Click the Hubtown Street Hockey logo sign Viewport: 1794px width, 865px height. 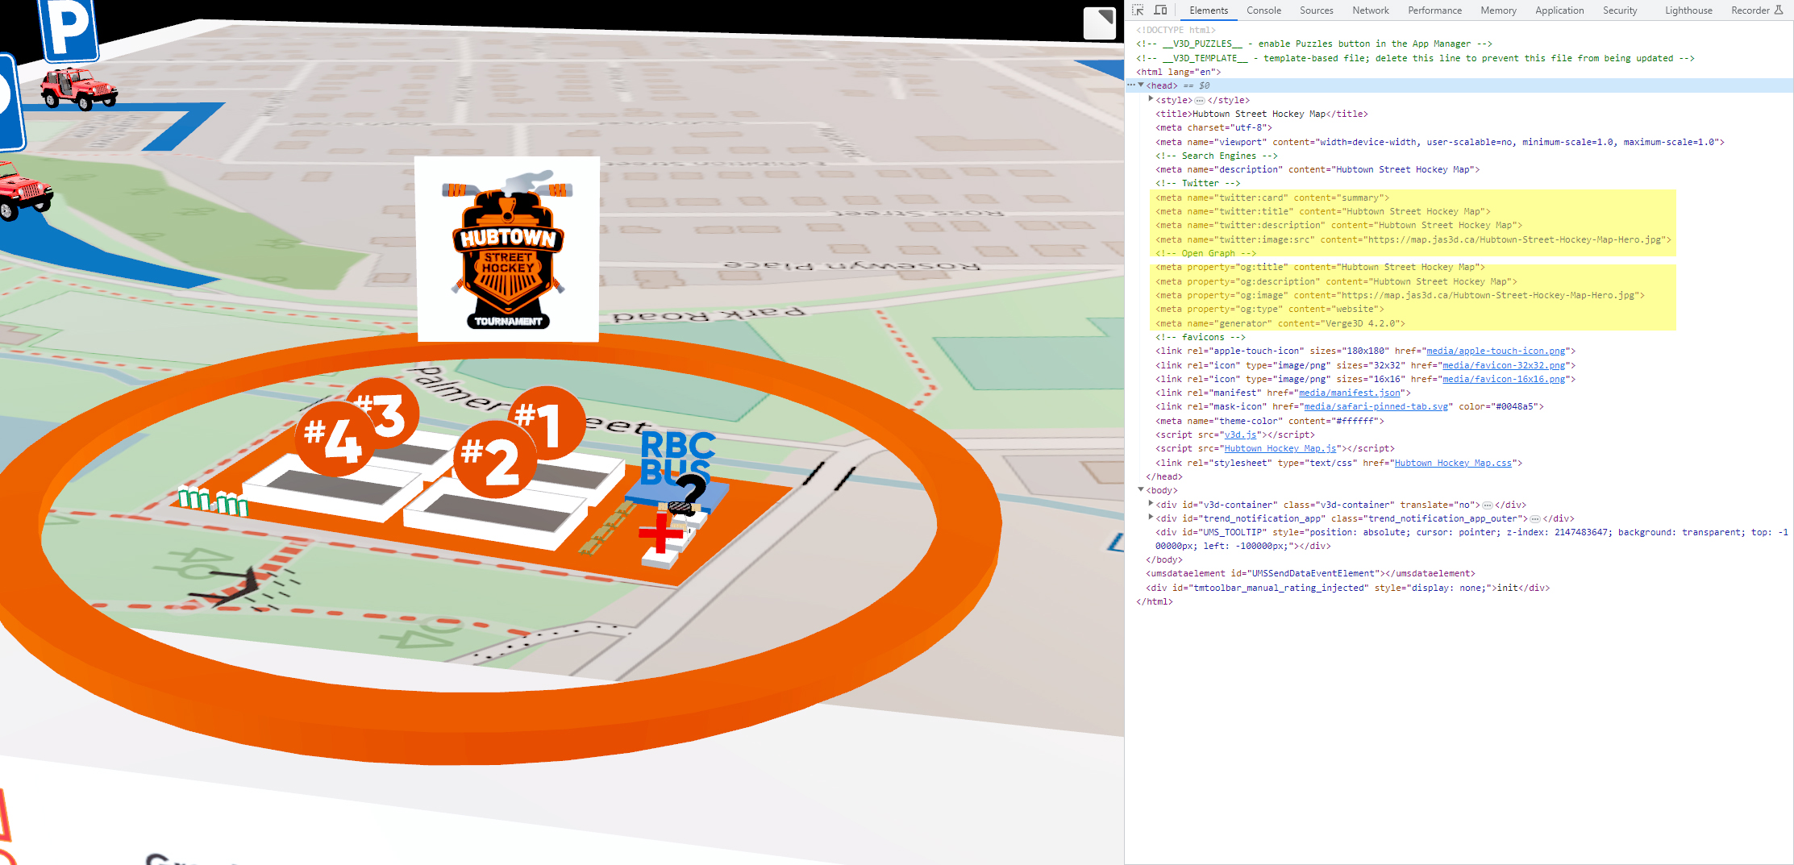click(507, 249)
